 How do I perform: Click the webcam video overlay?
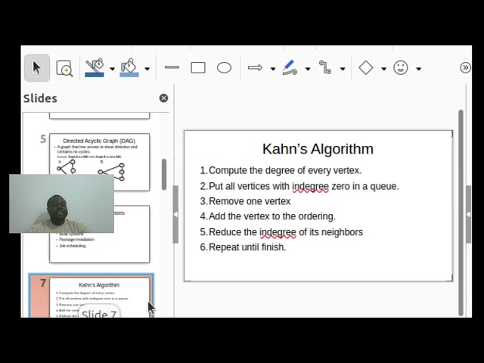click(61, 203)
